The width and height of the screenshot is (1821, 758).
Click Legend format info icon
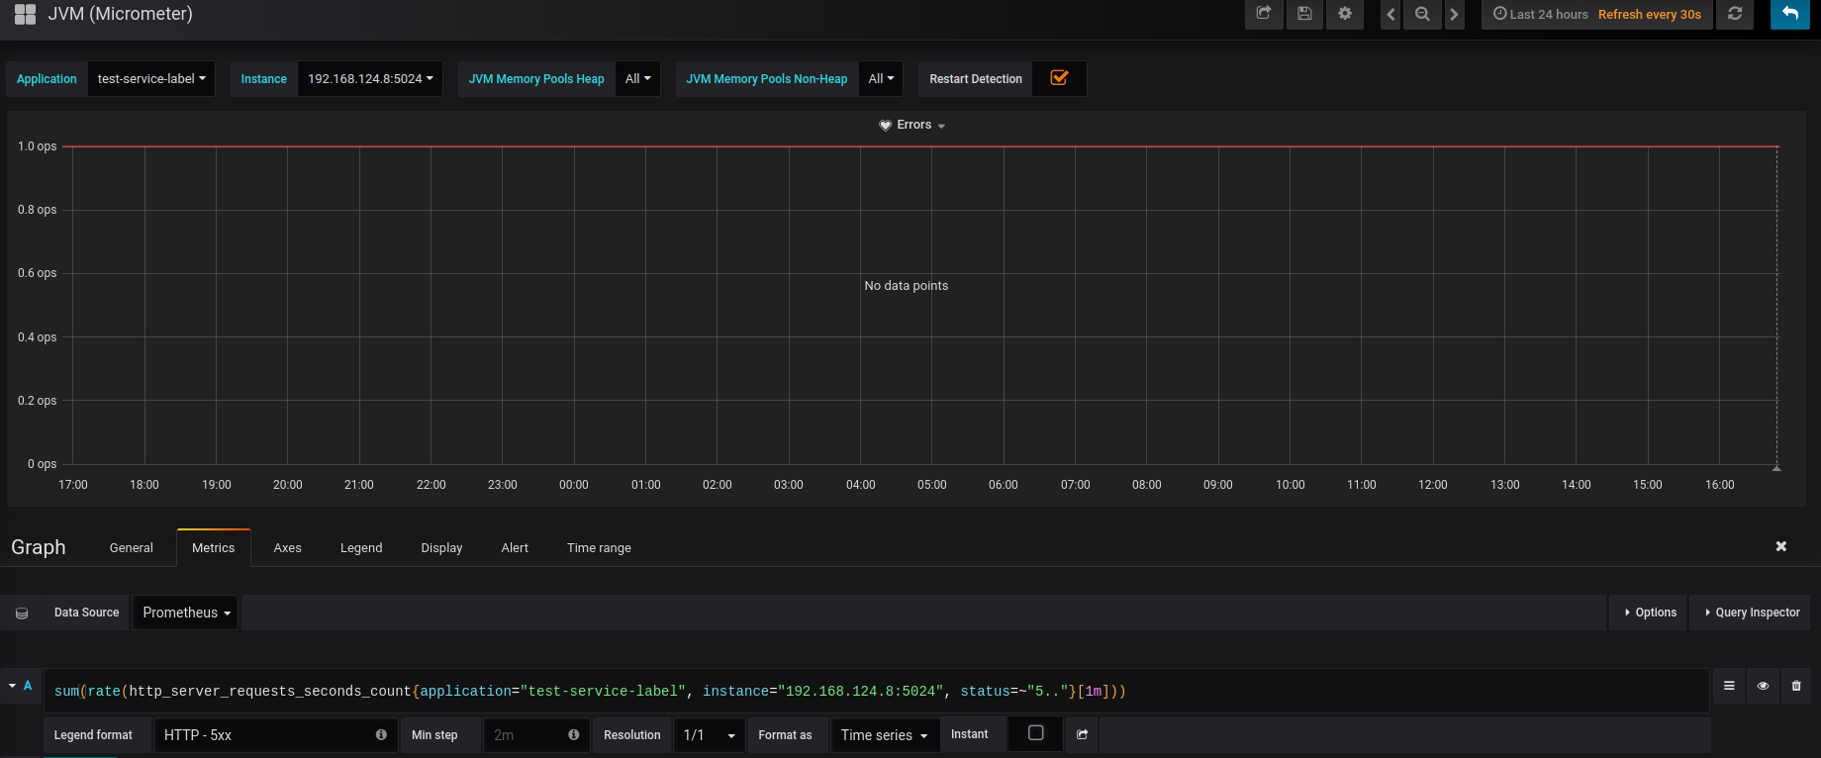pos(381,735)
